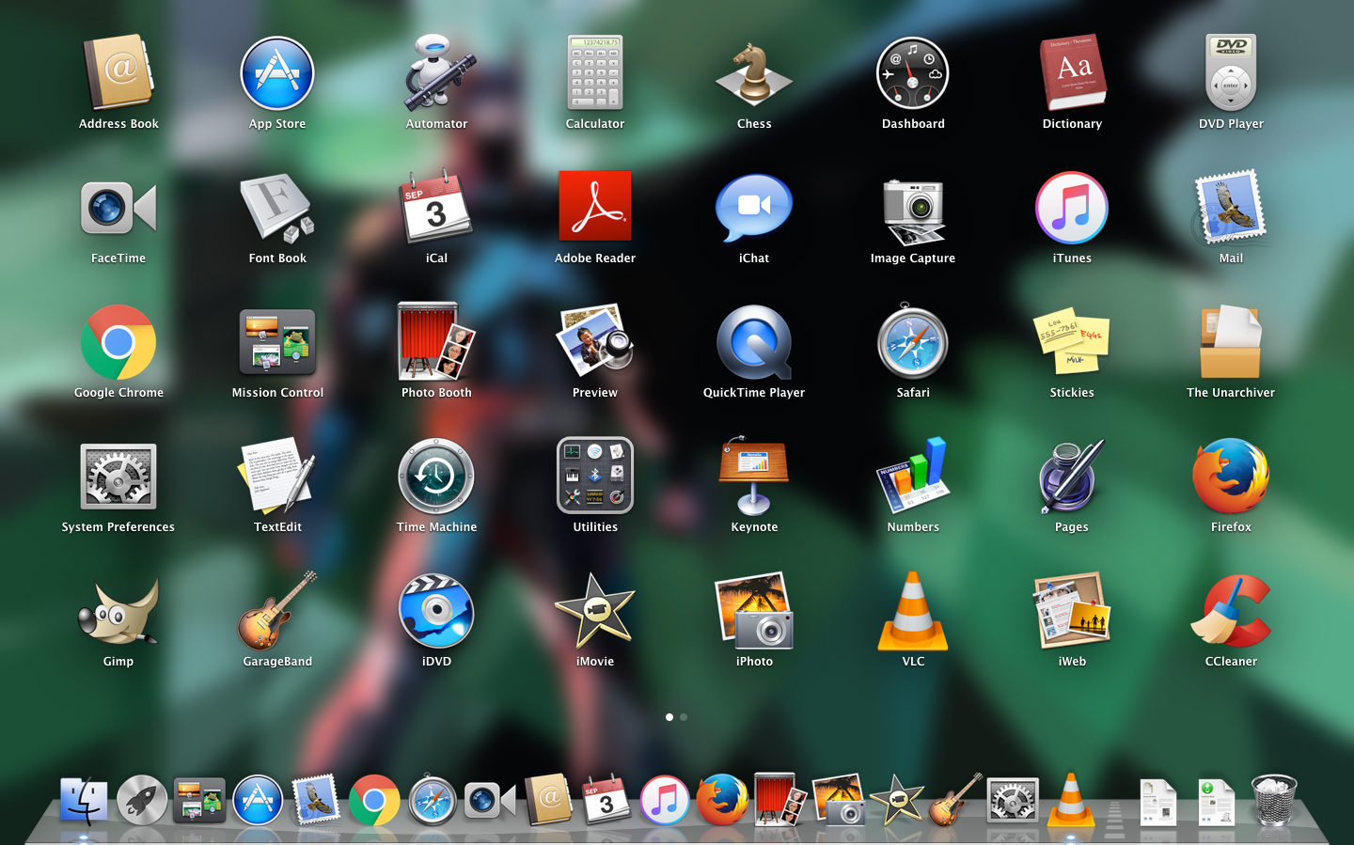Launch The Unarchiver
The image size is (1354, 845).
(x=1231, y=340)
